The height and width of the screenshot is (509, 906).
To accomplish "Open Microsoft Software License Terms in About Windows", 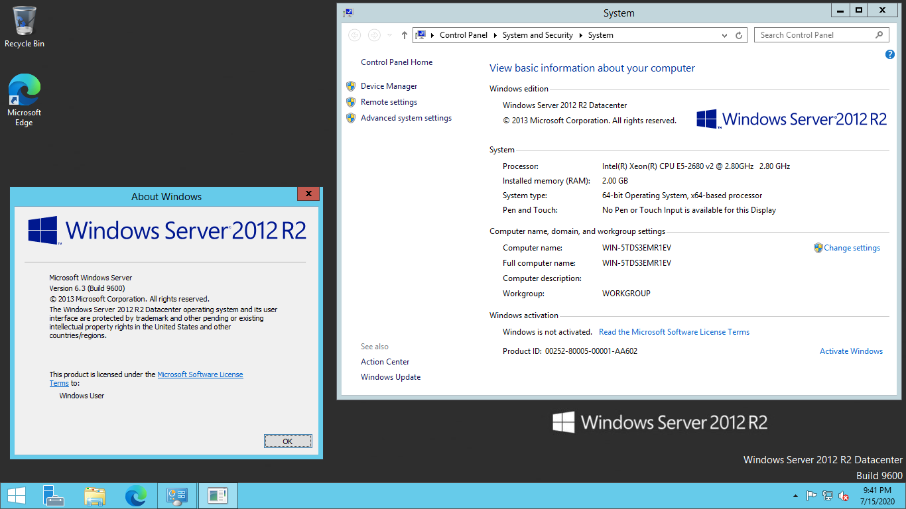I will [200, 374].
